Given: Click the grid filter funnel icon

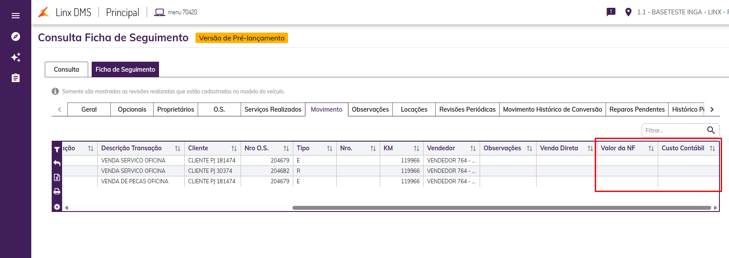Looking at the screenshot, I should (57, 149).
